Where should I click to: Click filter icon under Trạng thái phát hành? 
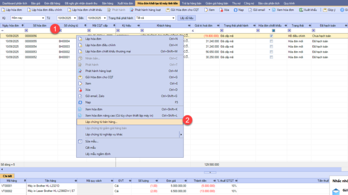tap(222, 30)
